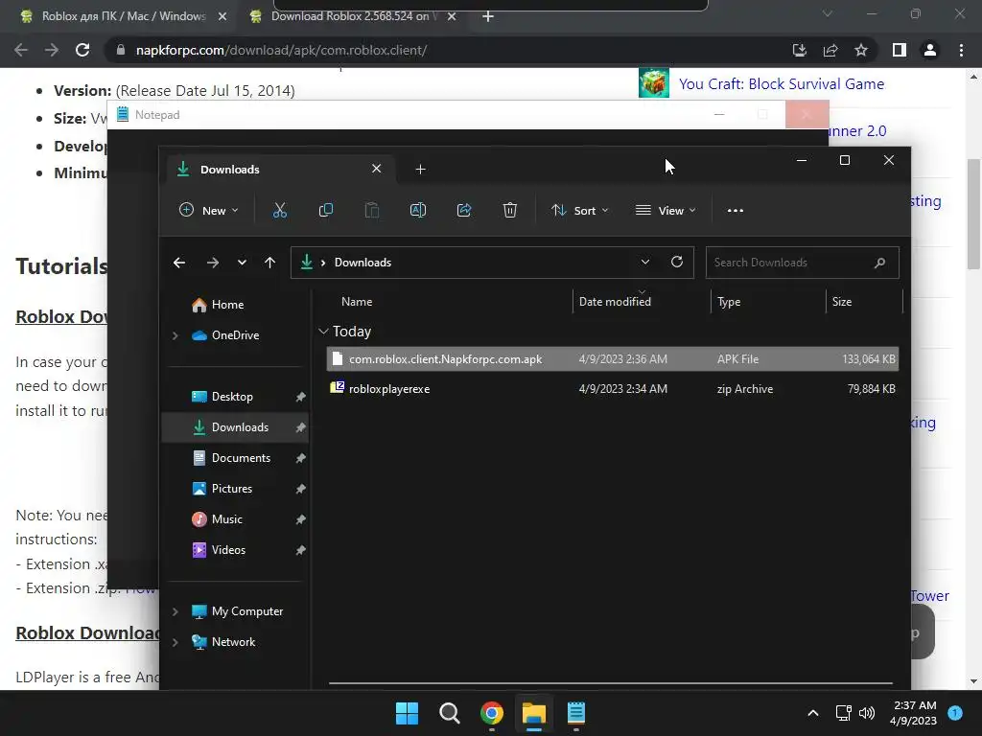Sort files by the Name column header
982x736 pixels.
[x=357, y=302]
